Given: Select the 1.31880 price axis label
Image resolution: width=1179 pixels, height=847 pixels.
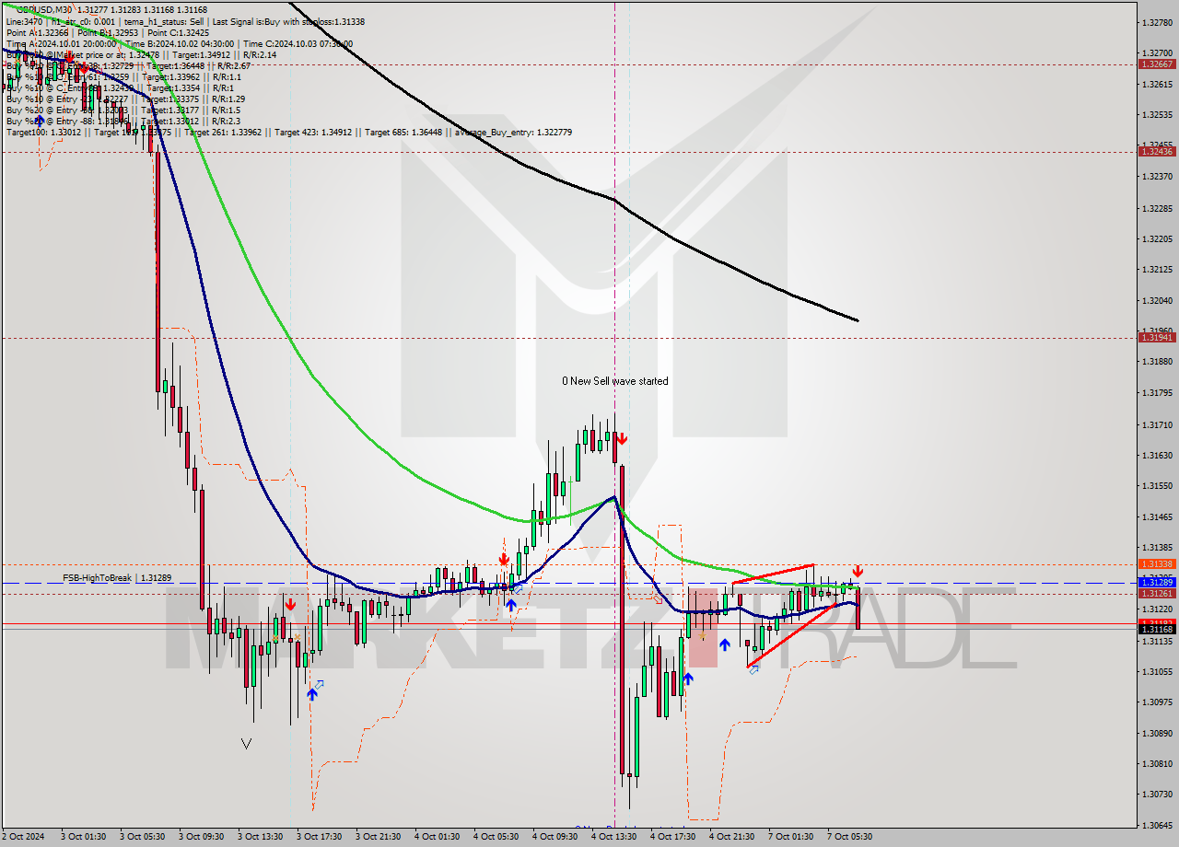Looking at the screenshot, I should pyautogui.click(x=1157, y=362).
